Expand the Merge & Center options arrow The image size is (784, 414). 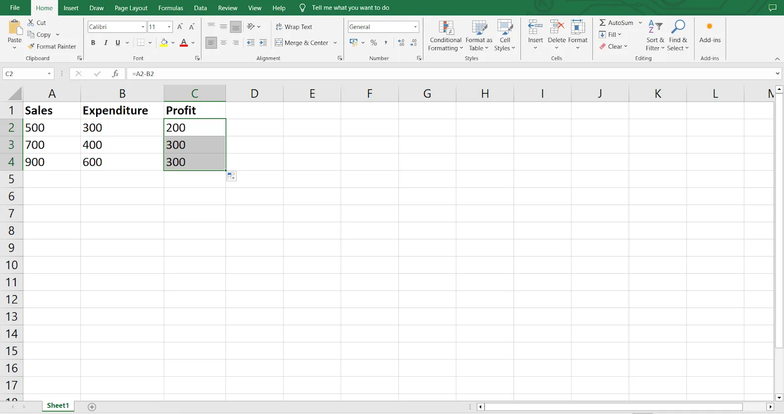click(335, 43)
